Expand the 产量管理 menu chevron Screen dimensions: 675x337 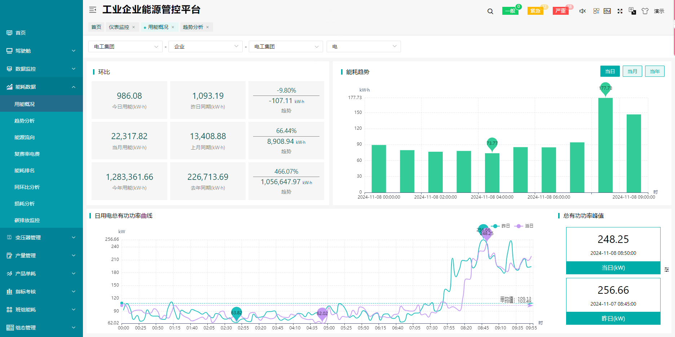tap(74, 256)
